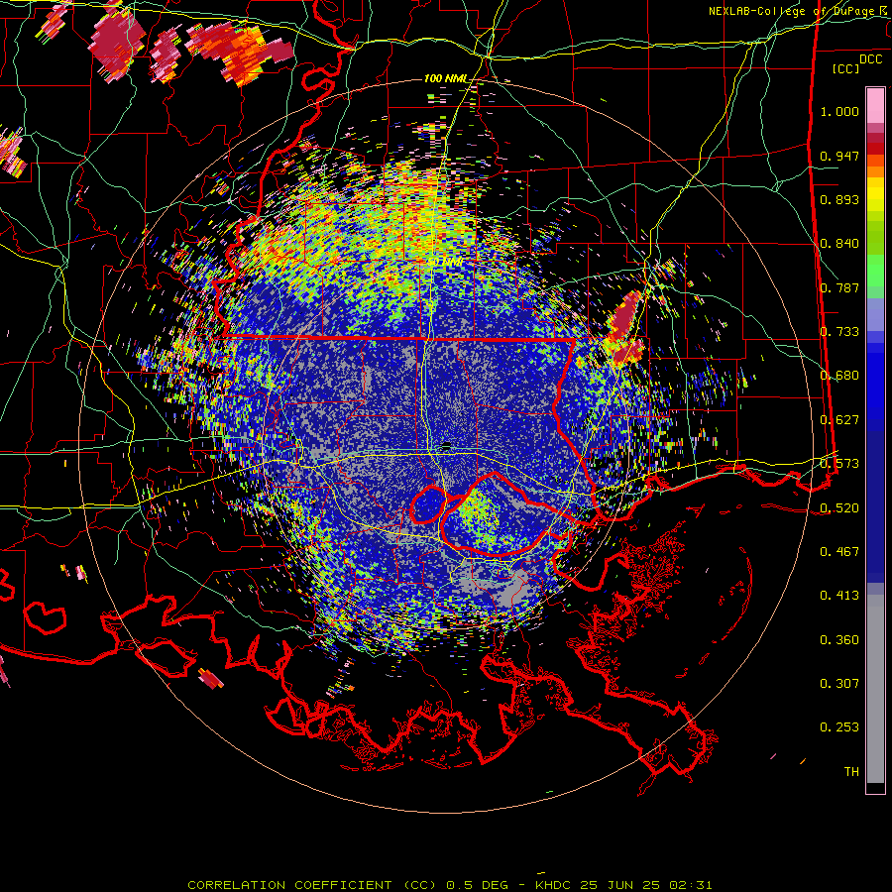Click the DCC label above the color scale
The width and height of the screenshot is (892, 892).
click(x=870, y=59)
